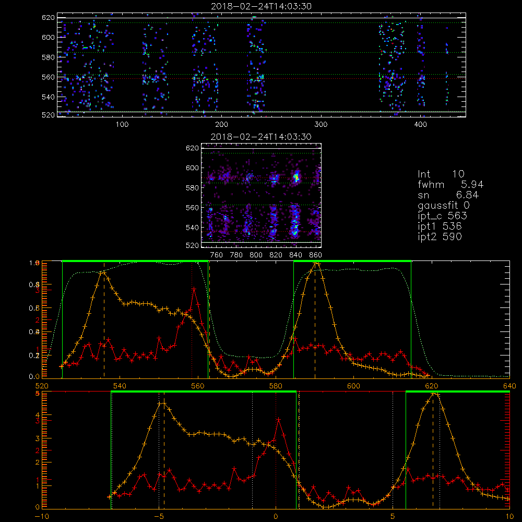Click the brightest blob near 840 in the small middle image

point(296,177)
